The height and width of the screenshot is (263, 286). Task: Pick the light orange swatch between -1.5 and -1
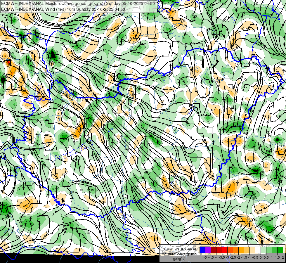click(x=247, y=250)
